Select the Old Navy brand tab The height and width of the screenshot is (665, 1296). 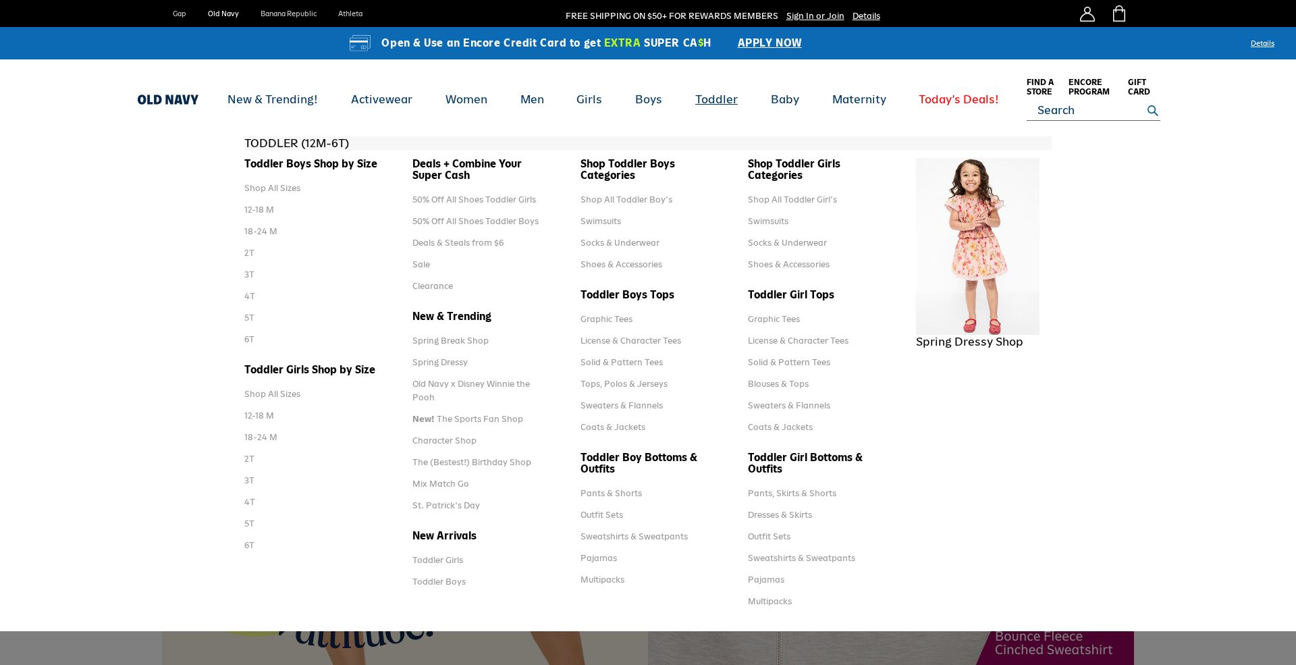(223, 14)
